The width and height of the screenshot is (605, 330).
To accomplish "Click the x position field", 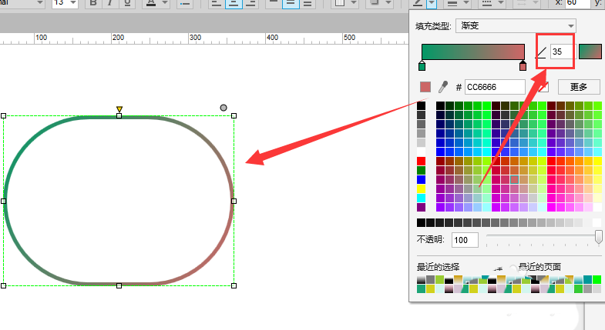I will [577, 3].
